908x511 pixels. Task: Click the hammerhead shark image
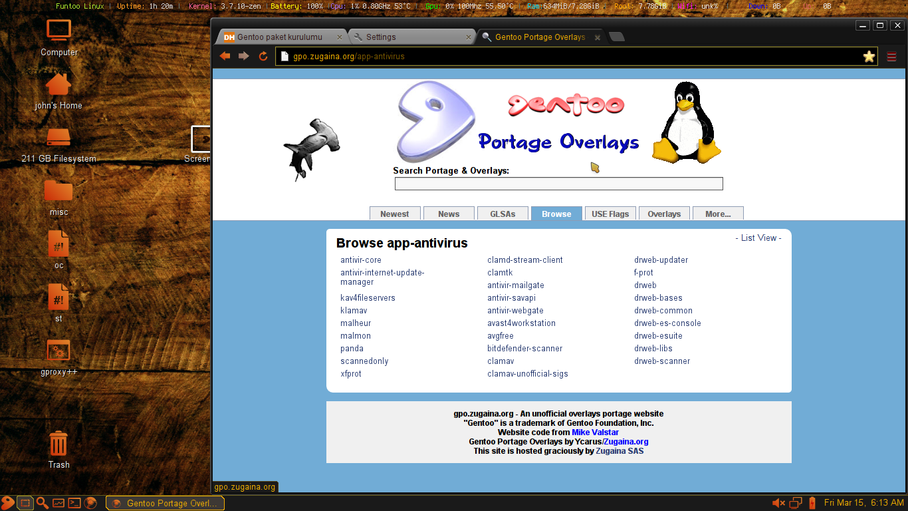[311, 150]
